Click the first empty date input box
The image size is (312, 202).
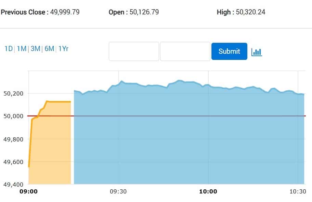134,51
